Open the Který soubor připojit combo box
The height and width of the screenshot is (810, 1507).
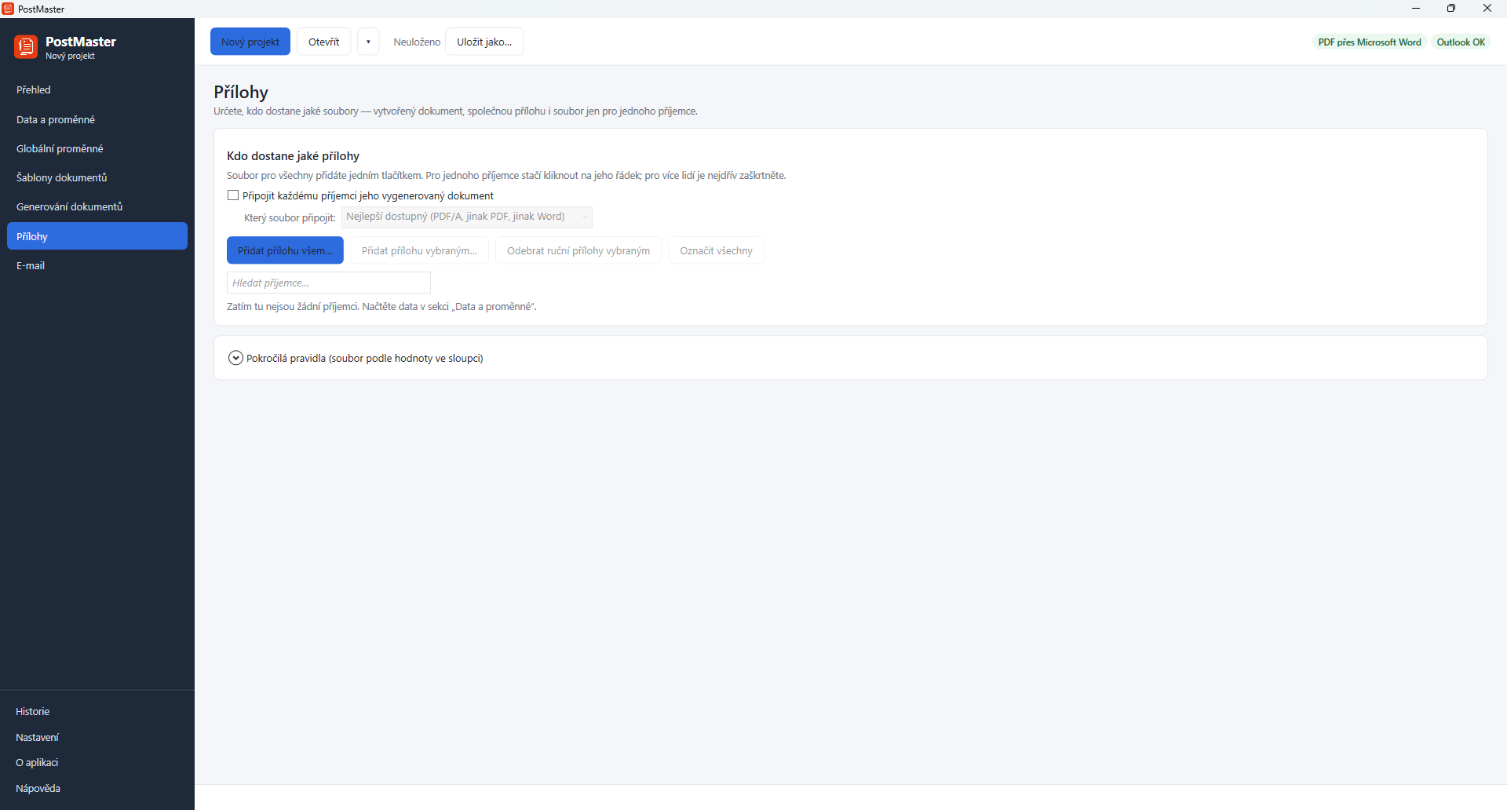[467, 217]
